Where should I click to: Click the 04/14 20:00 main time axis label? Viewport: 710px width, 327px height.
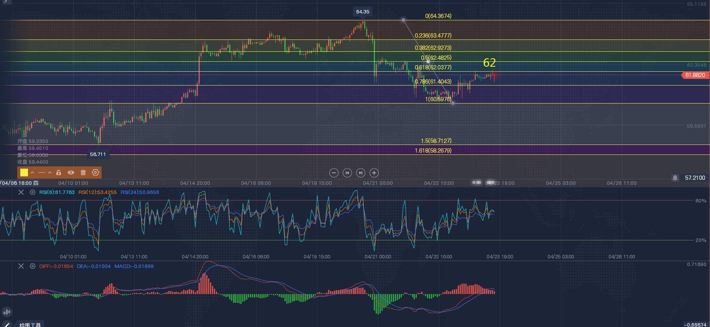click(x=195, y=183)
